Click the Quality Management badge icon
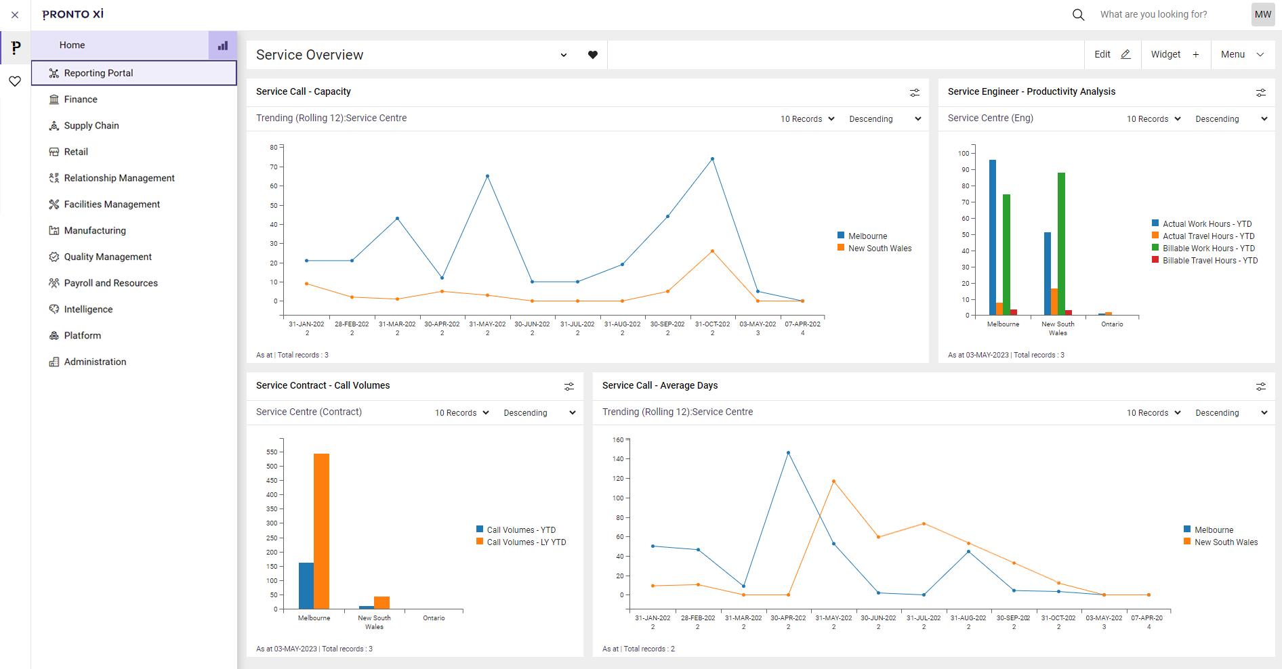This screenshot has width=1282, height=669. (x=54, y=257)
